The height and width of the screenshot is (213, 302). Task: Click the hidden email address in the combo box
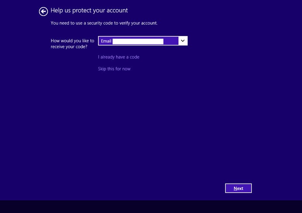tap(138, 41)
